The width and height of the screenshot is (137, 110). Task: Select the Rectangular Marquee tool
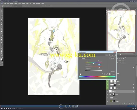tap(2, 13)
